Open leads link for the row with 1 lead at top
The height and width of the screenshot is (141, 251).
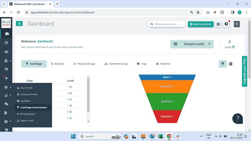70,87
